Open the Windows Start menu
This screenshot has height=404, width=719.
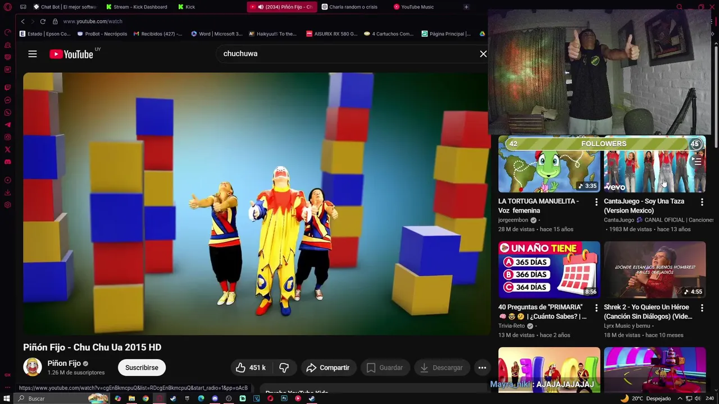point(7,398)
